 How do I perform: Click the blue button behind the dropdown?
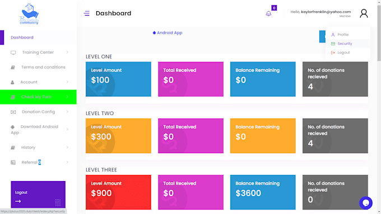322,36
